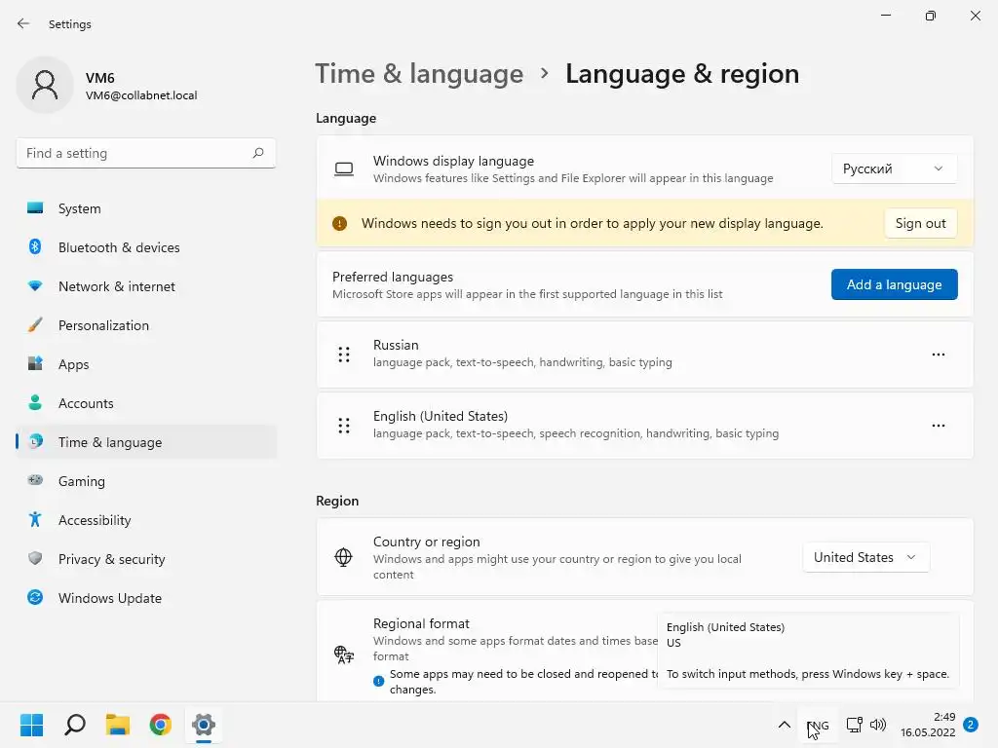Open Accessibility settings in the sidebar
The image size is (998, 748).
point(146,520)
